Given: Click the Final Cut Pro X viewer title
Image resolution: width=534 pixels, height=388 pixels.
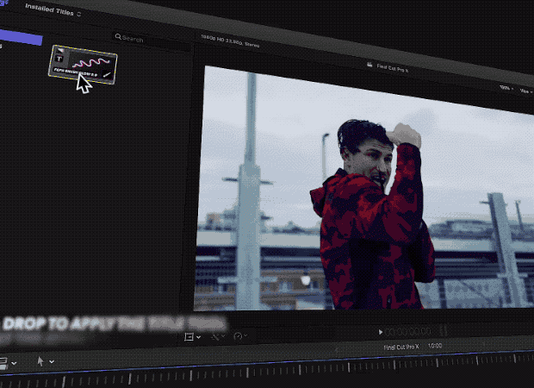Looking at the screenshot, I should [393, 68].
